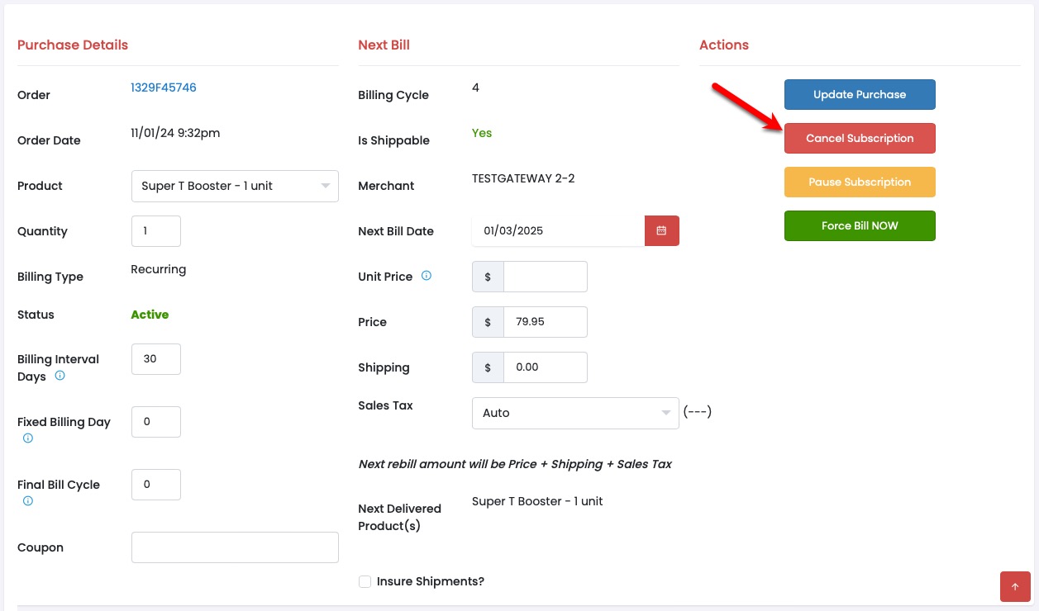Click the Billing Interval Days info icon
Viewport: 1039px width, 611px height.
point(60,376)
